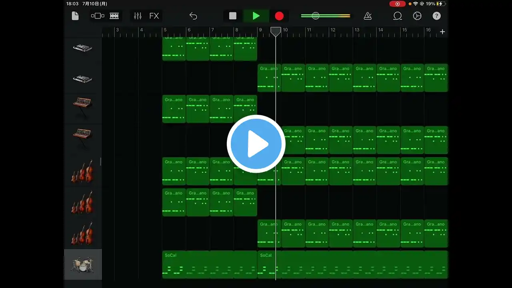The height and width of the screenshot is (288, 512).
Task: Open the help question mark
Action: click(437, 16)
